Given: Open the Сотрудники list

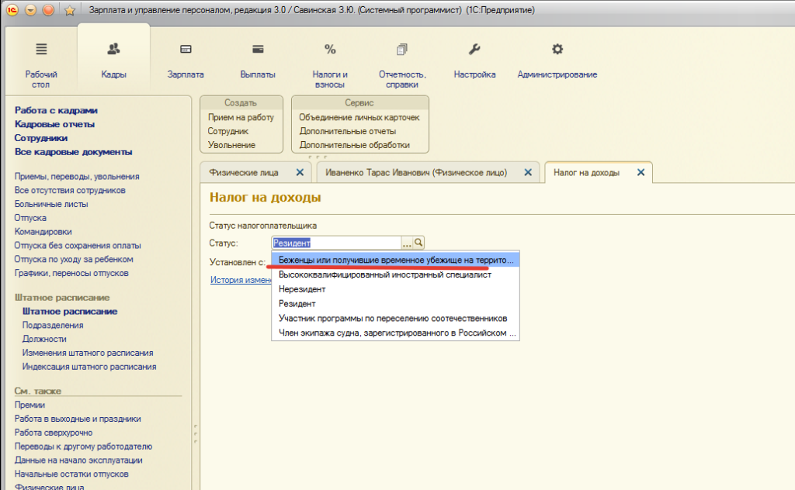Looking at the screenshot, I should (40, 138).
